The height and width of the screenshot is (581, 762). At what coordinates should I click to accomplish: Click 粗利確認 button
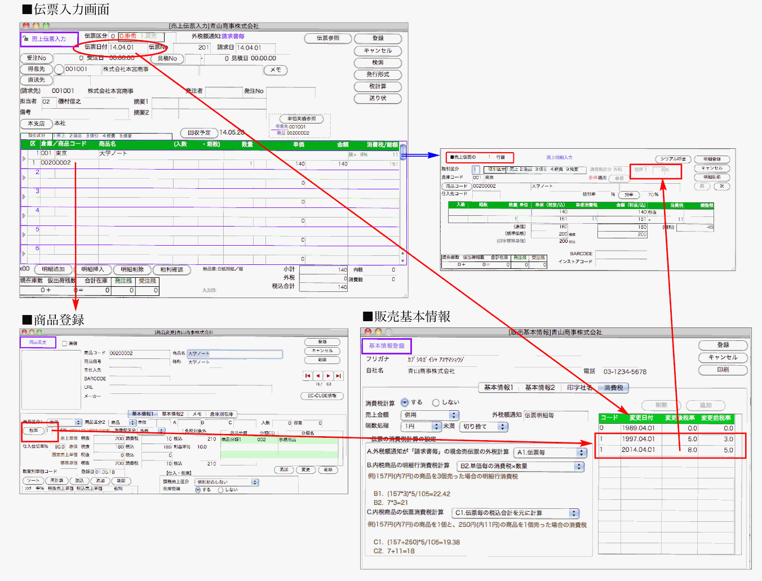tap(172, 269)
